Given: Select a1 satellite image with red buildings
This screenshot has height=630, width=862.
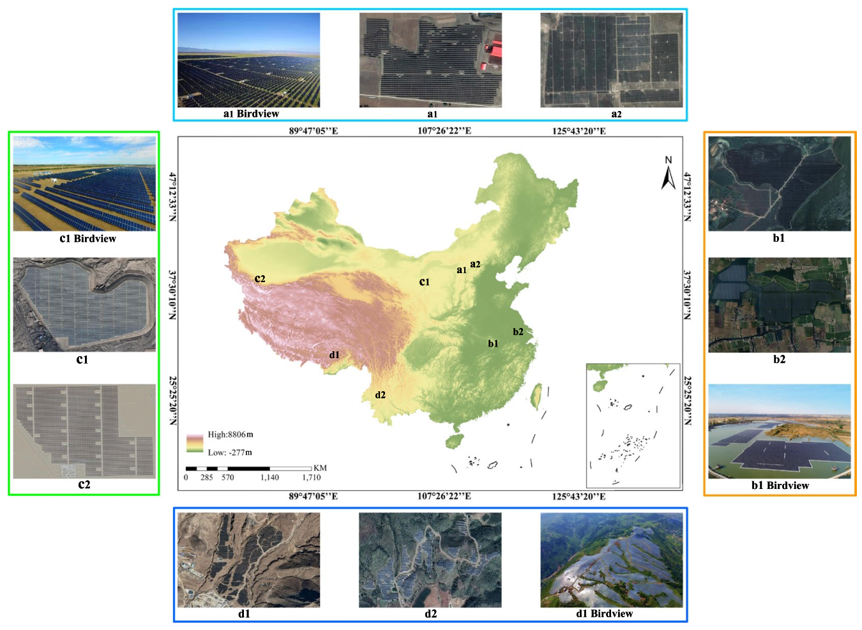Looking at the screenshot, I should 430,60.
